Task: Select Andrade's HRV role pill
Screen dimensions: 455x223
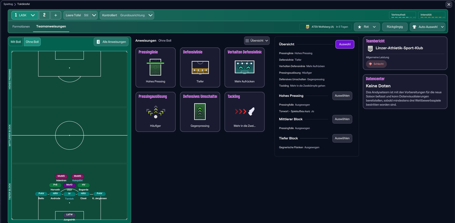Action: [x=56, y=194]
